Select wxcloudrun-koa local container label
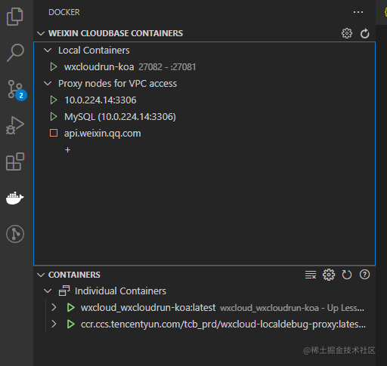 tap(99, 67)
